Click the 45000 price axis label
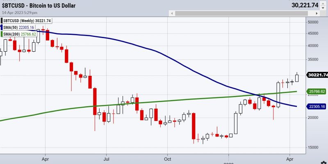This screenshot has height=164, width=328. pyautogui.click(x=312, y=34)
